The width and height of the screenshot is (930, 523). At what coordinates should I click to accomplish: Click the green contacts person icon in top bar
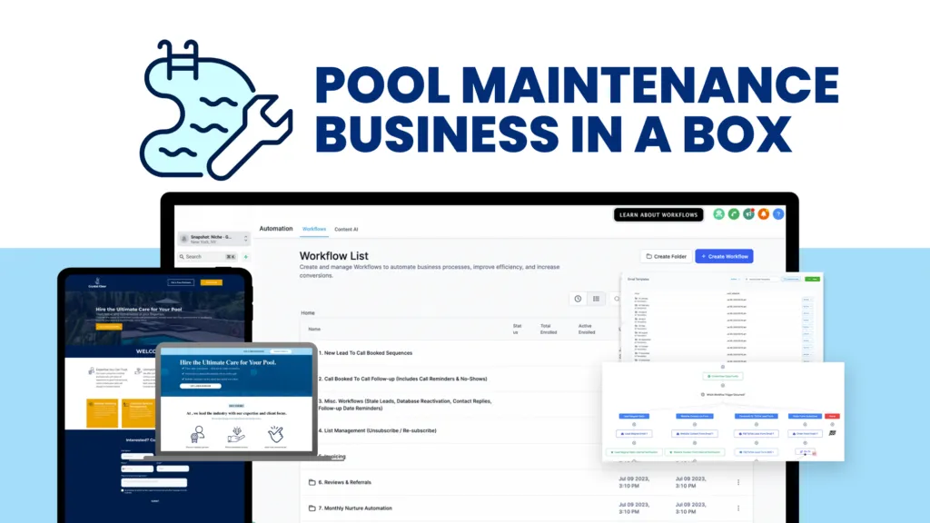[719, 214]
